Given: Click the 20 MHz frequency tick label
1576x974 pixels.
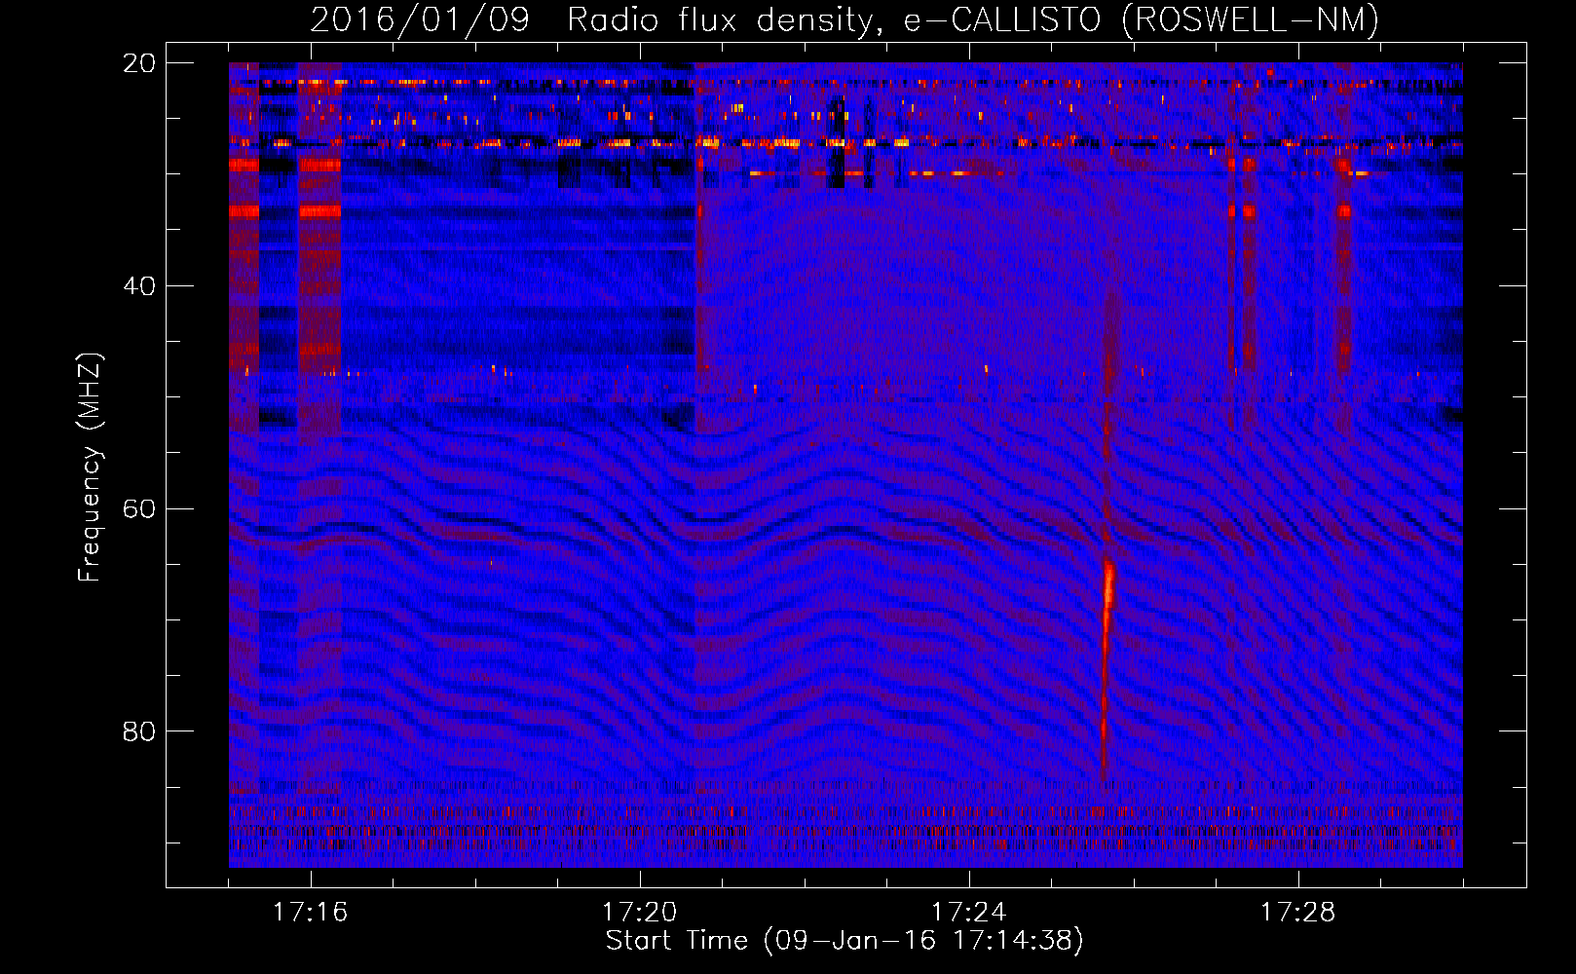Looking at the screenshot, I should pos(139,63).
